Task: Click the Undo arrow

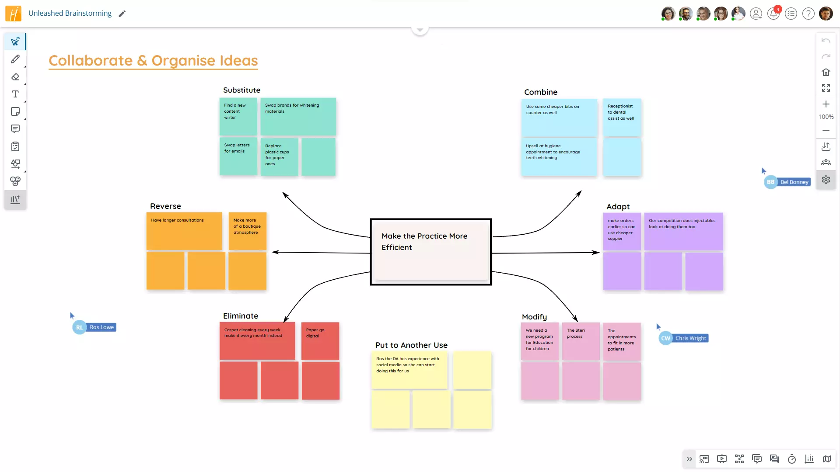Action: point(826,40)
